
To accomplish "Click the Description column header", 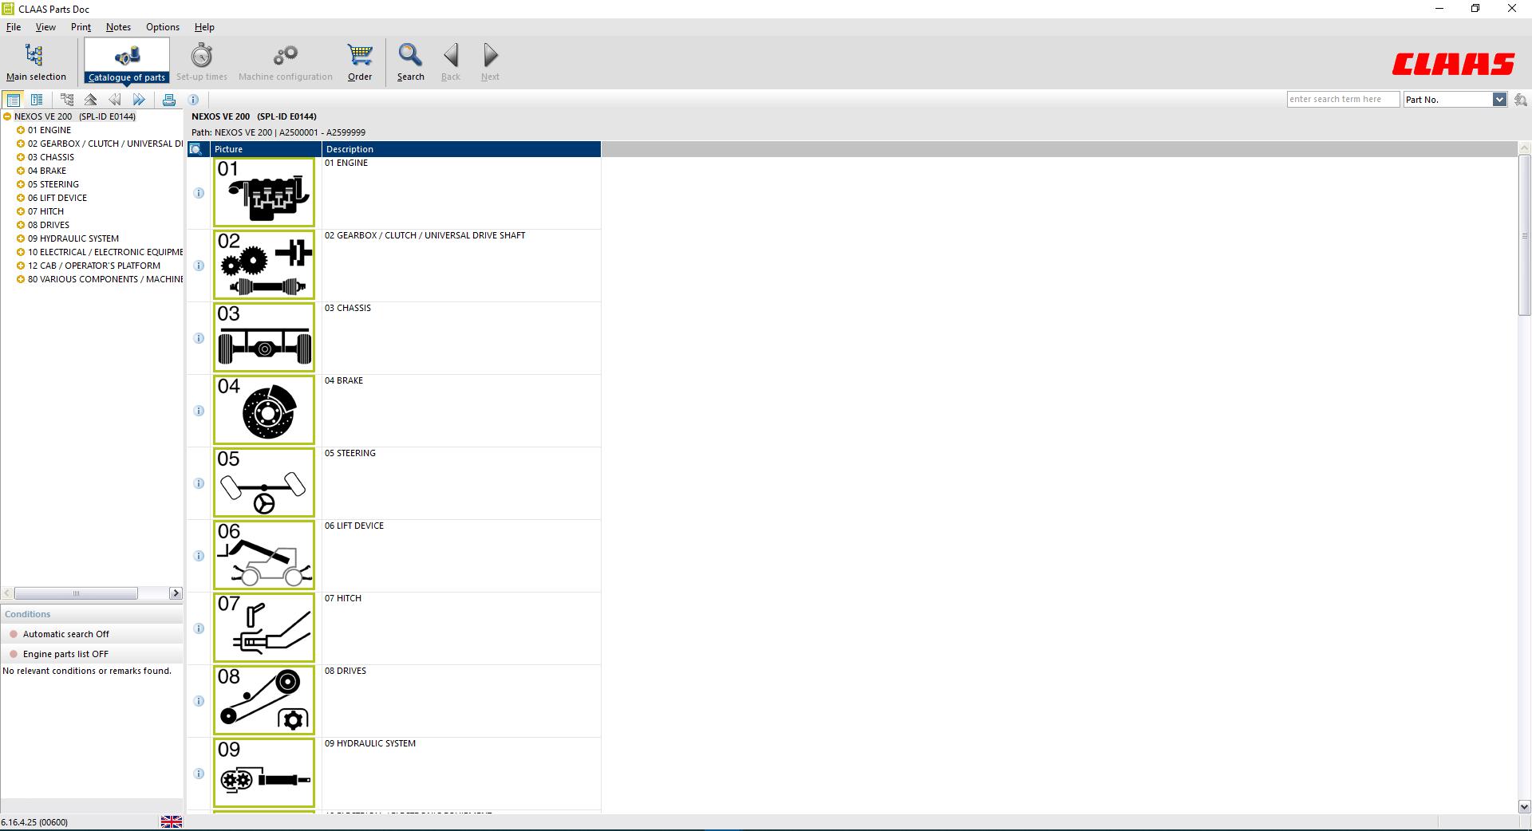I will [x=461, y=149].
